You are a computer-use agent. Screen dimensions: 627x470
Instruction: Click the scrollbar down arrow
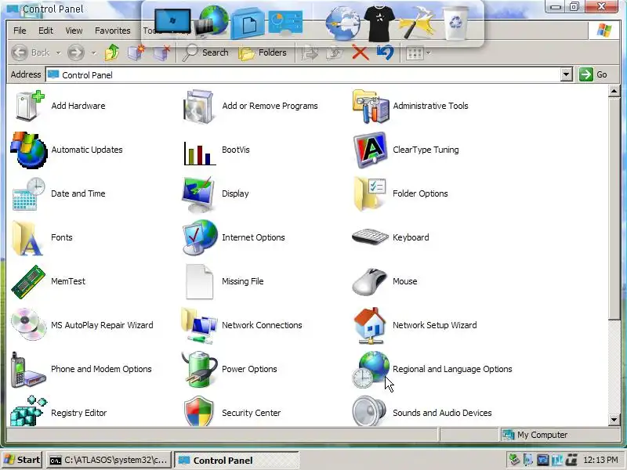pyautogui.click(x=614, y=420)
